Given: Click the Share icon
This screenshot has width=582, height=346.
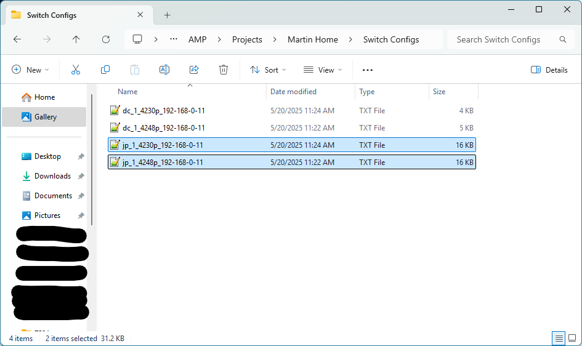Looking at the screenshot, I should pyautogui.click(x=194, y=70).
